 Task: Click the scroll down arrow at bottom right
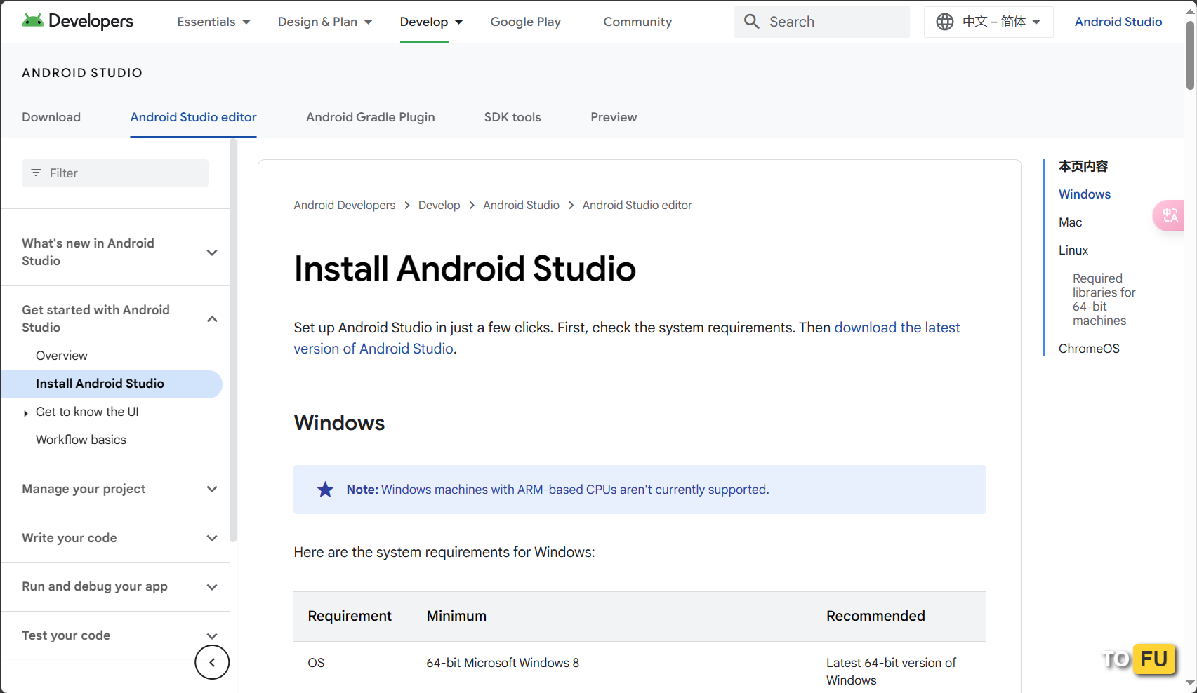1191,683
